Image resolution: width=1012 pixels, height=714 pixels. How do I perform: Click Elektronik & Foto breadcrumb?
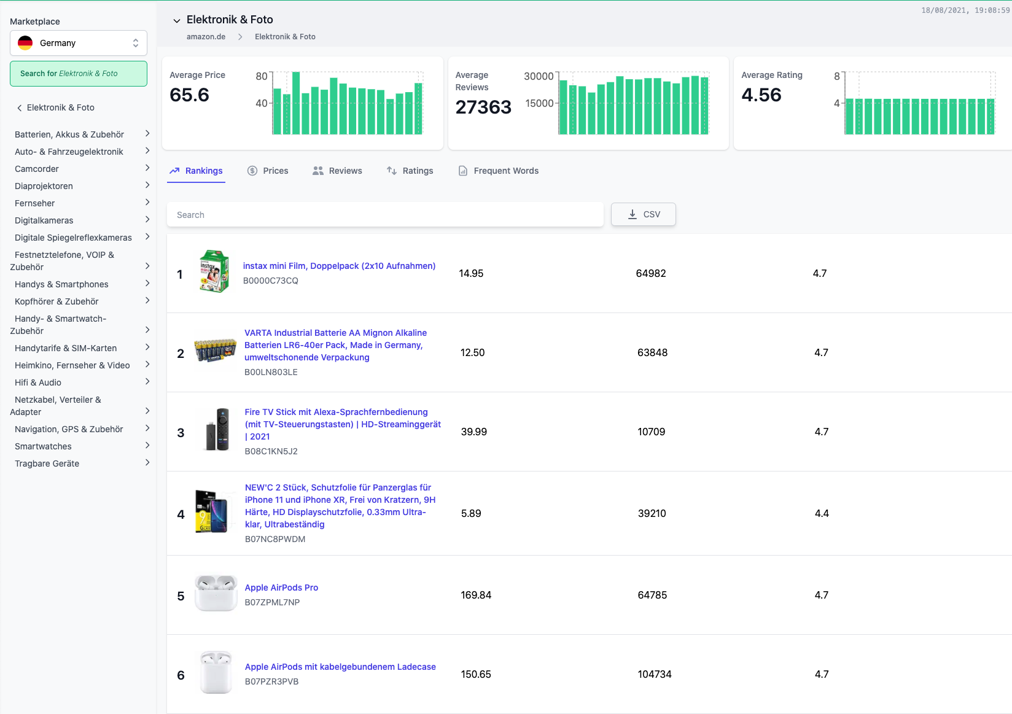[285, 37]
